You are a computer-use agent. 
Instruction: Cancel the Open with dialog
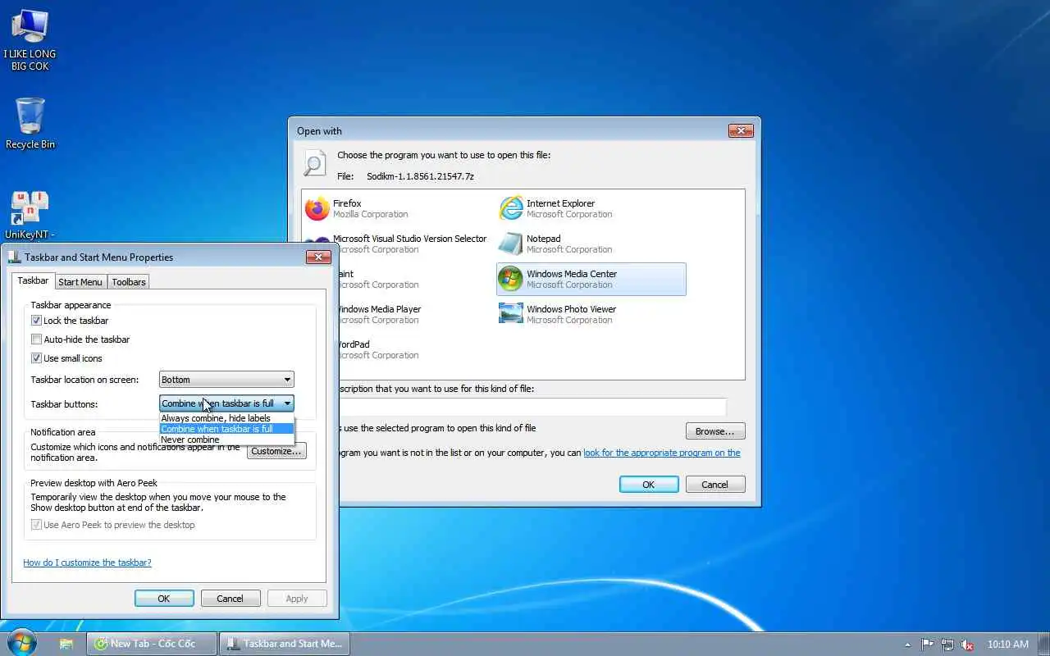pos(715,485)
